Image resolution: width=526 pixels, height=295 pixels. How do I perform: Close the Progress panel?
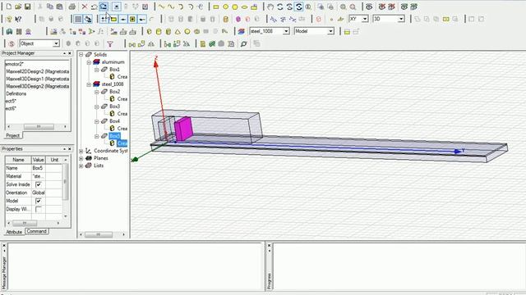pos(269,246)
